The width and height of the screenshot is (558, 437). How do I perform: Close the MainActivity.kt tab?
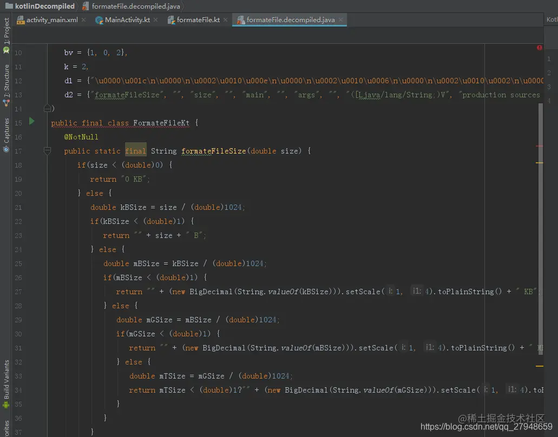click(156, 20)
